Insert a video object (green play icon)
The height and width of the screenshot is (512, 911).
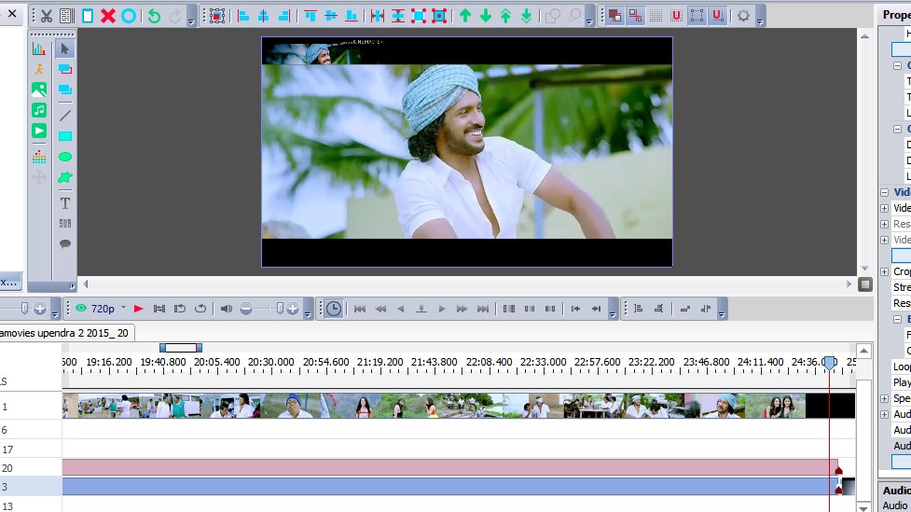[39, 131]
